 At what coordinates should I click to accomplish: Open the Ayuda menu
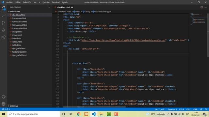(65, 2)
